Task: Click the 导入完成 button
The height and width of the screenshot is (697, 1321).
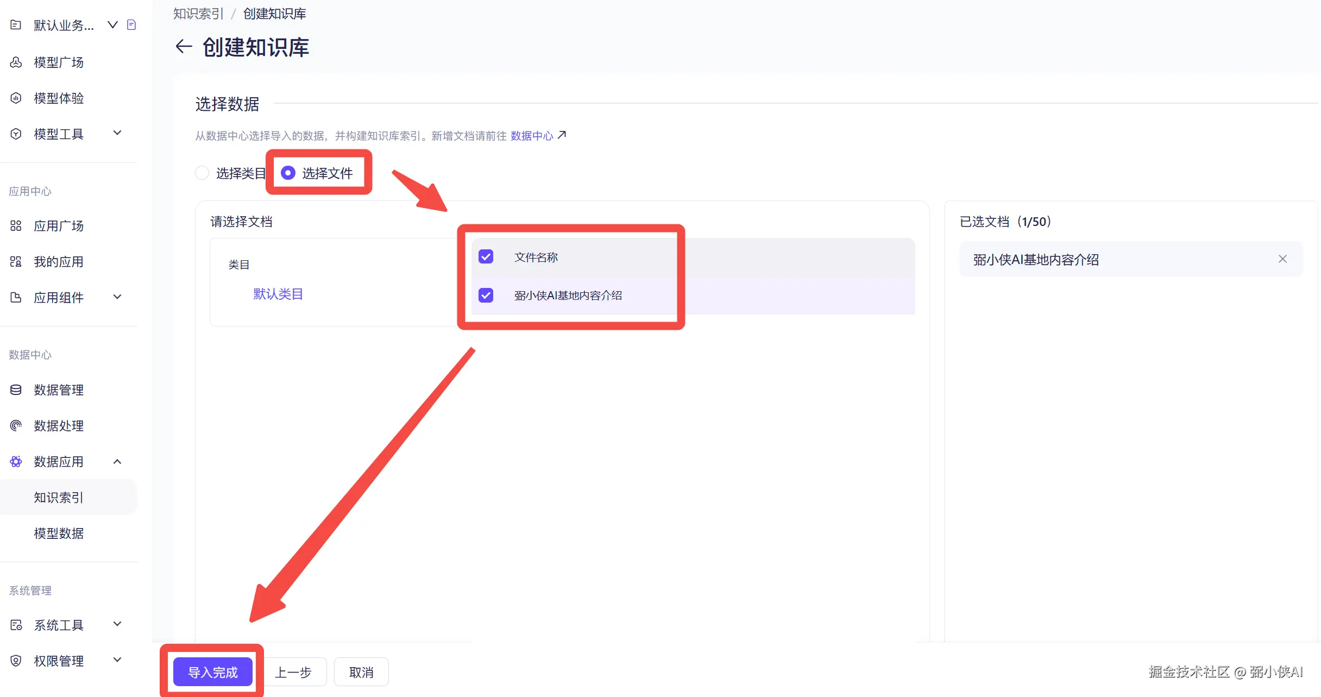Action: [212, 672]
